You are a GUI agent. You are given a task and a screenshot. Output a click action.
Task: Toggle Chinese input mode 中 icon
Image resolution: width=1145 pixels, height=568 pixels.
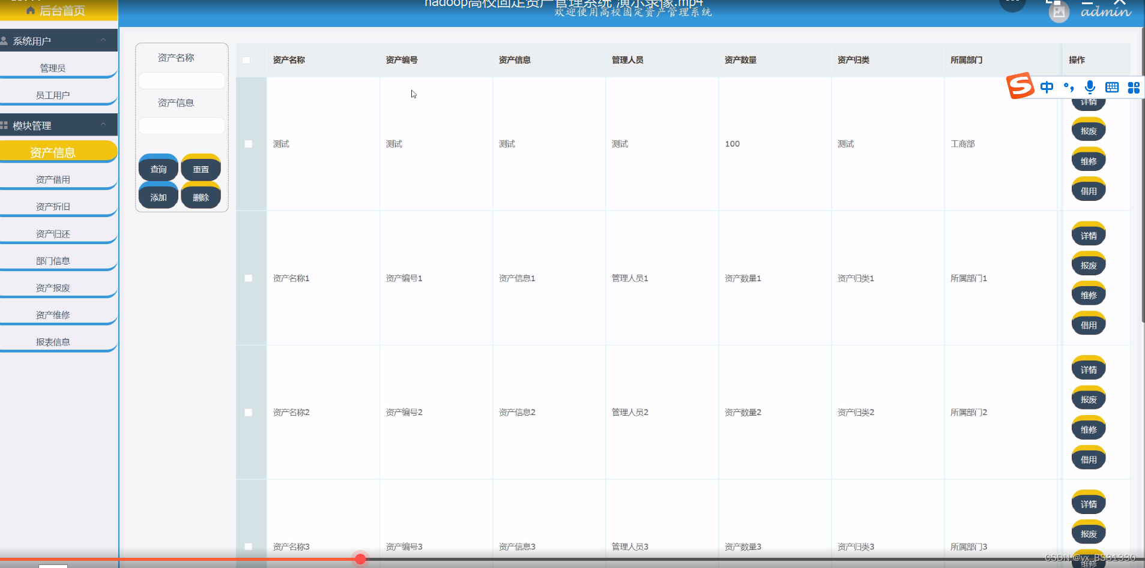pos(1047,88)
